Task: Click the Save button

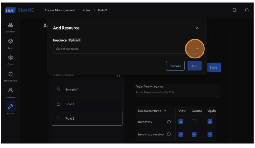Action: click(214, 67)
